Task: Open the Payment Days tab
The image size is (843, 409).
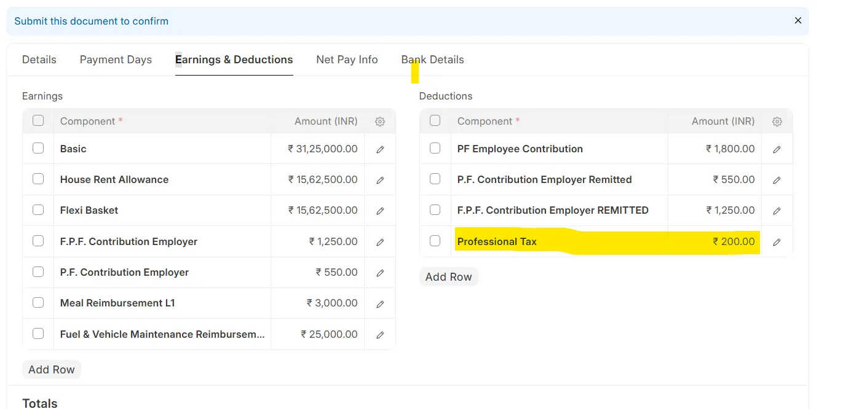Action: pyautogui.click(x=116, y=60)
